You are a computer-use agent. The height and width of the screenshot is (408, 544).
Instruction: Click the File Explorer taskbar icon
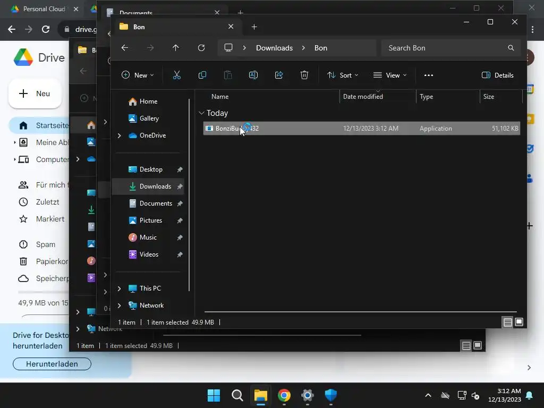[x=260, y=395]
